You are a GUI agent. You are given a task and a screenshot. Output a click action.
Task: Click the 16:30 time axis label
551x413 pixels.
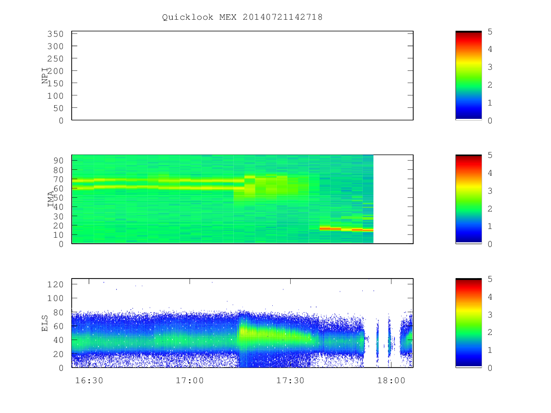pos(89,380)
